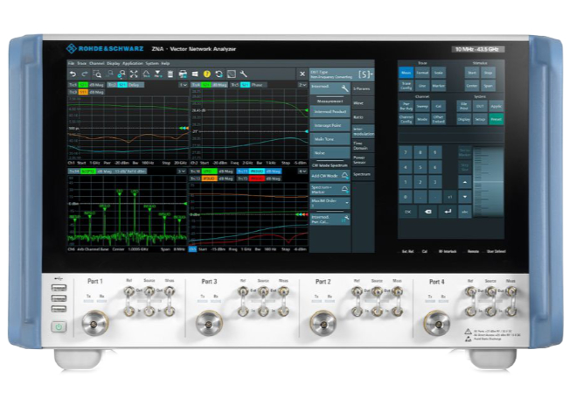
Task: Open the Display menu
Action: (114, 63)
